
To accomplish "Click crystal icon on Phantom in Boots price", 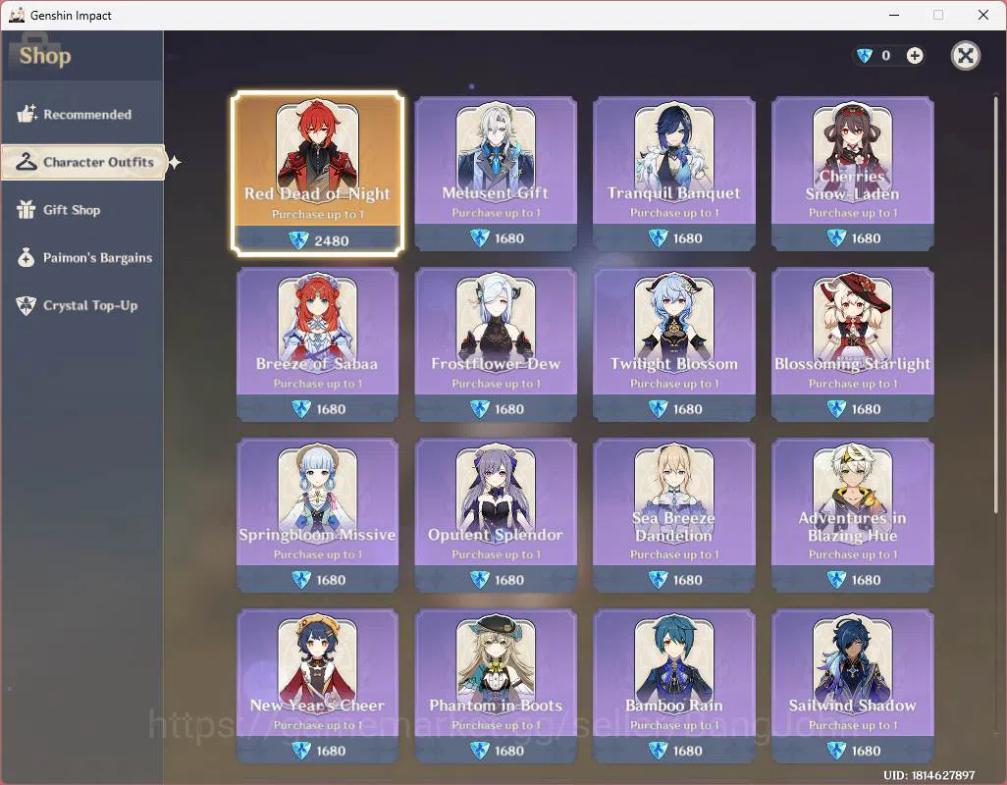I will [480, 751].
